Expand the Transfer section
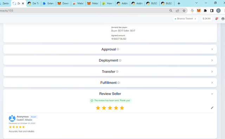 [x=110, y=72]
